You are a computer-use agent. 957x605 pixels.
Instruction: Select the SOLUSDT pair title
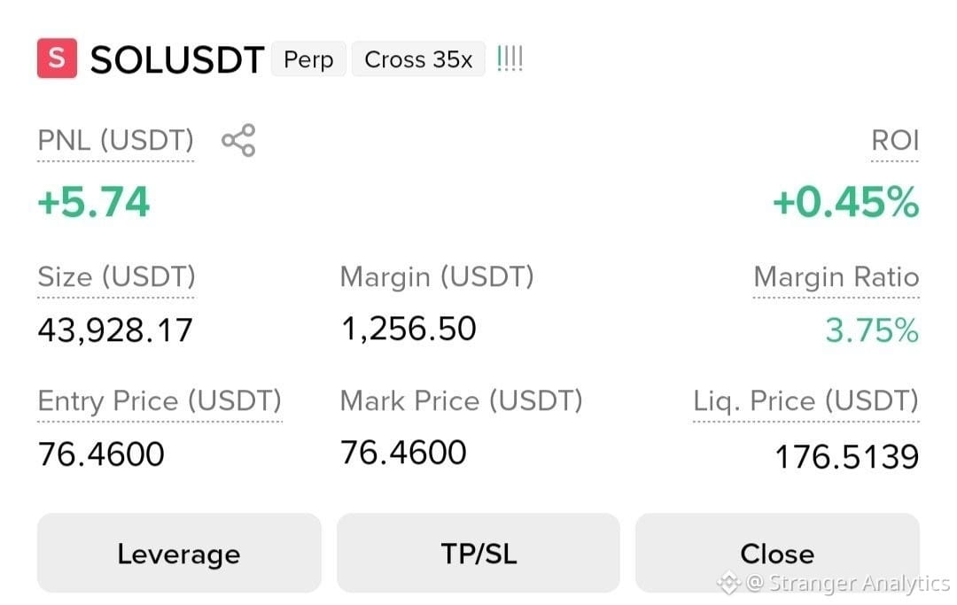pos(177,59)
